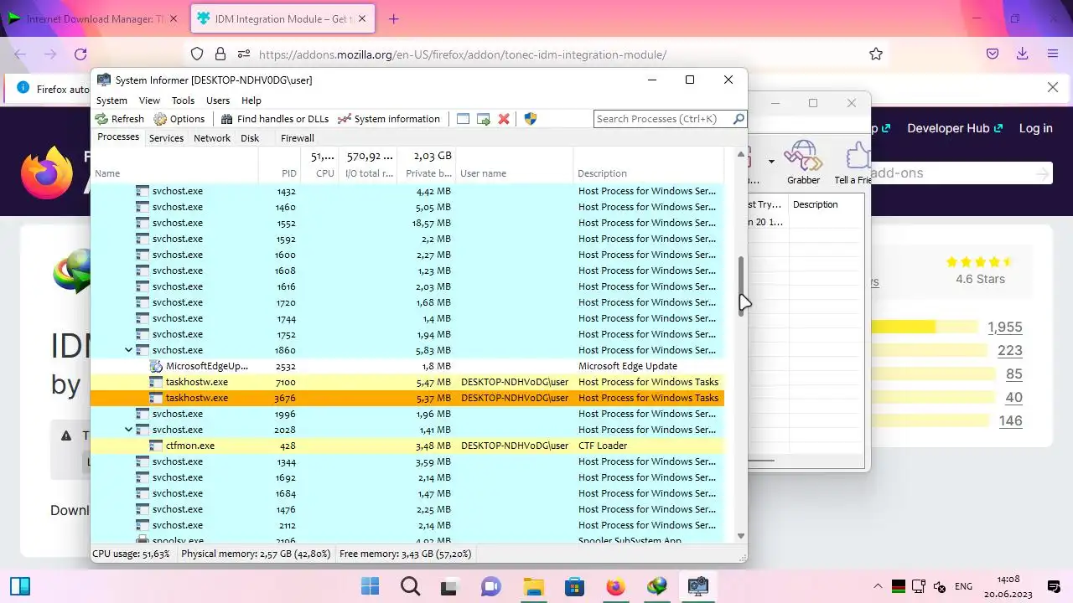Click the Free memory status bar entry
1073x603 pixels.
(406, 554)
